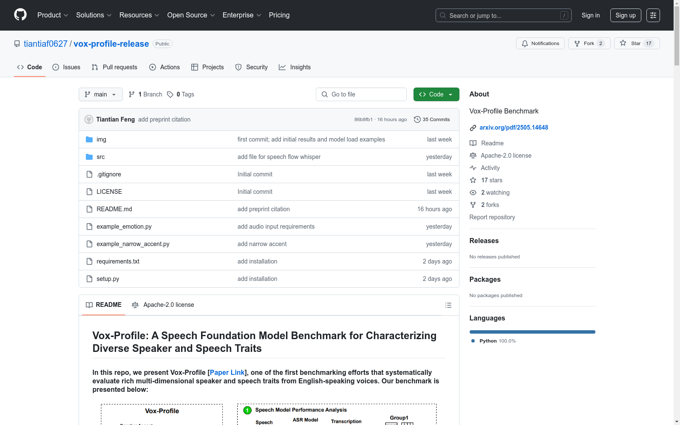Click the Python 100.0% language entry
The height and width of the screenshot is (425, 680).
click(493, 341)
